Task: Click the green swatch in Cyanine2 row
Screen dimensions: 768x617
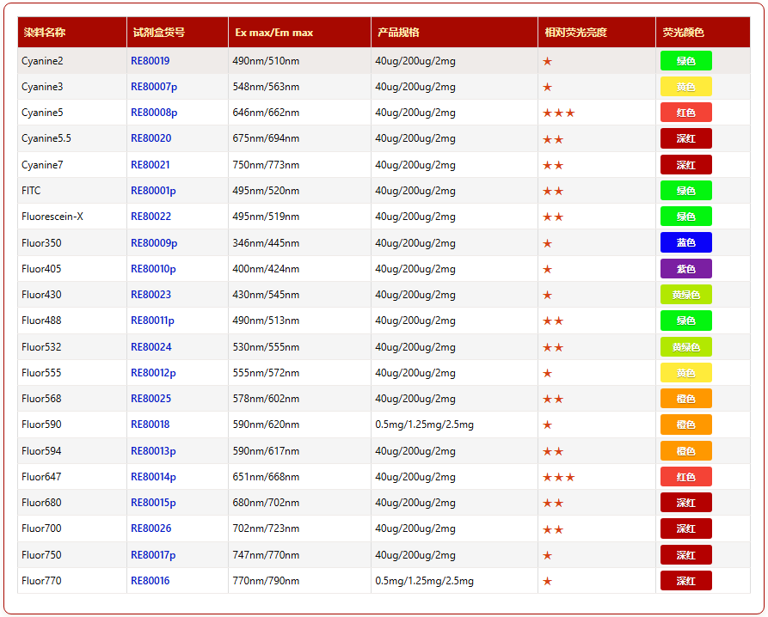Action: pyautogui.click(x=685, y=61)
